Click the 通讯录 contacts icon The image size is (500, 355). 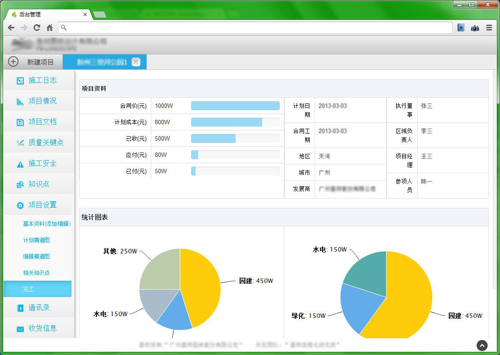pos(20,308)
